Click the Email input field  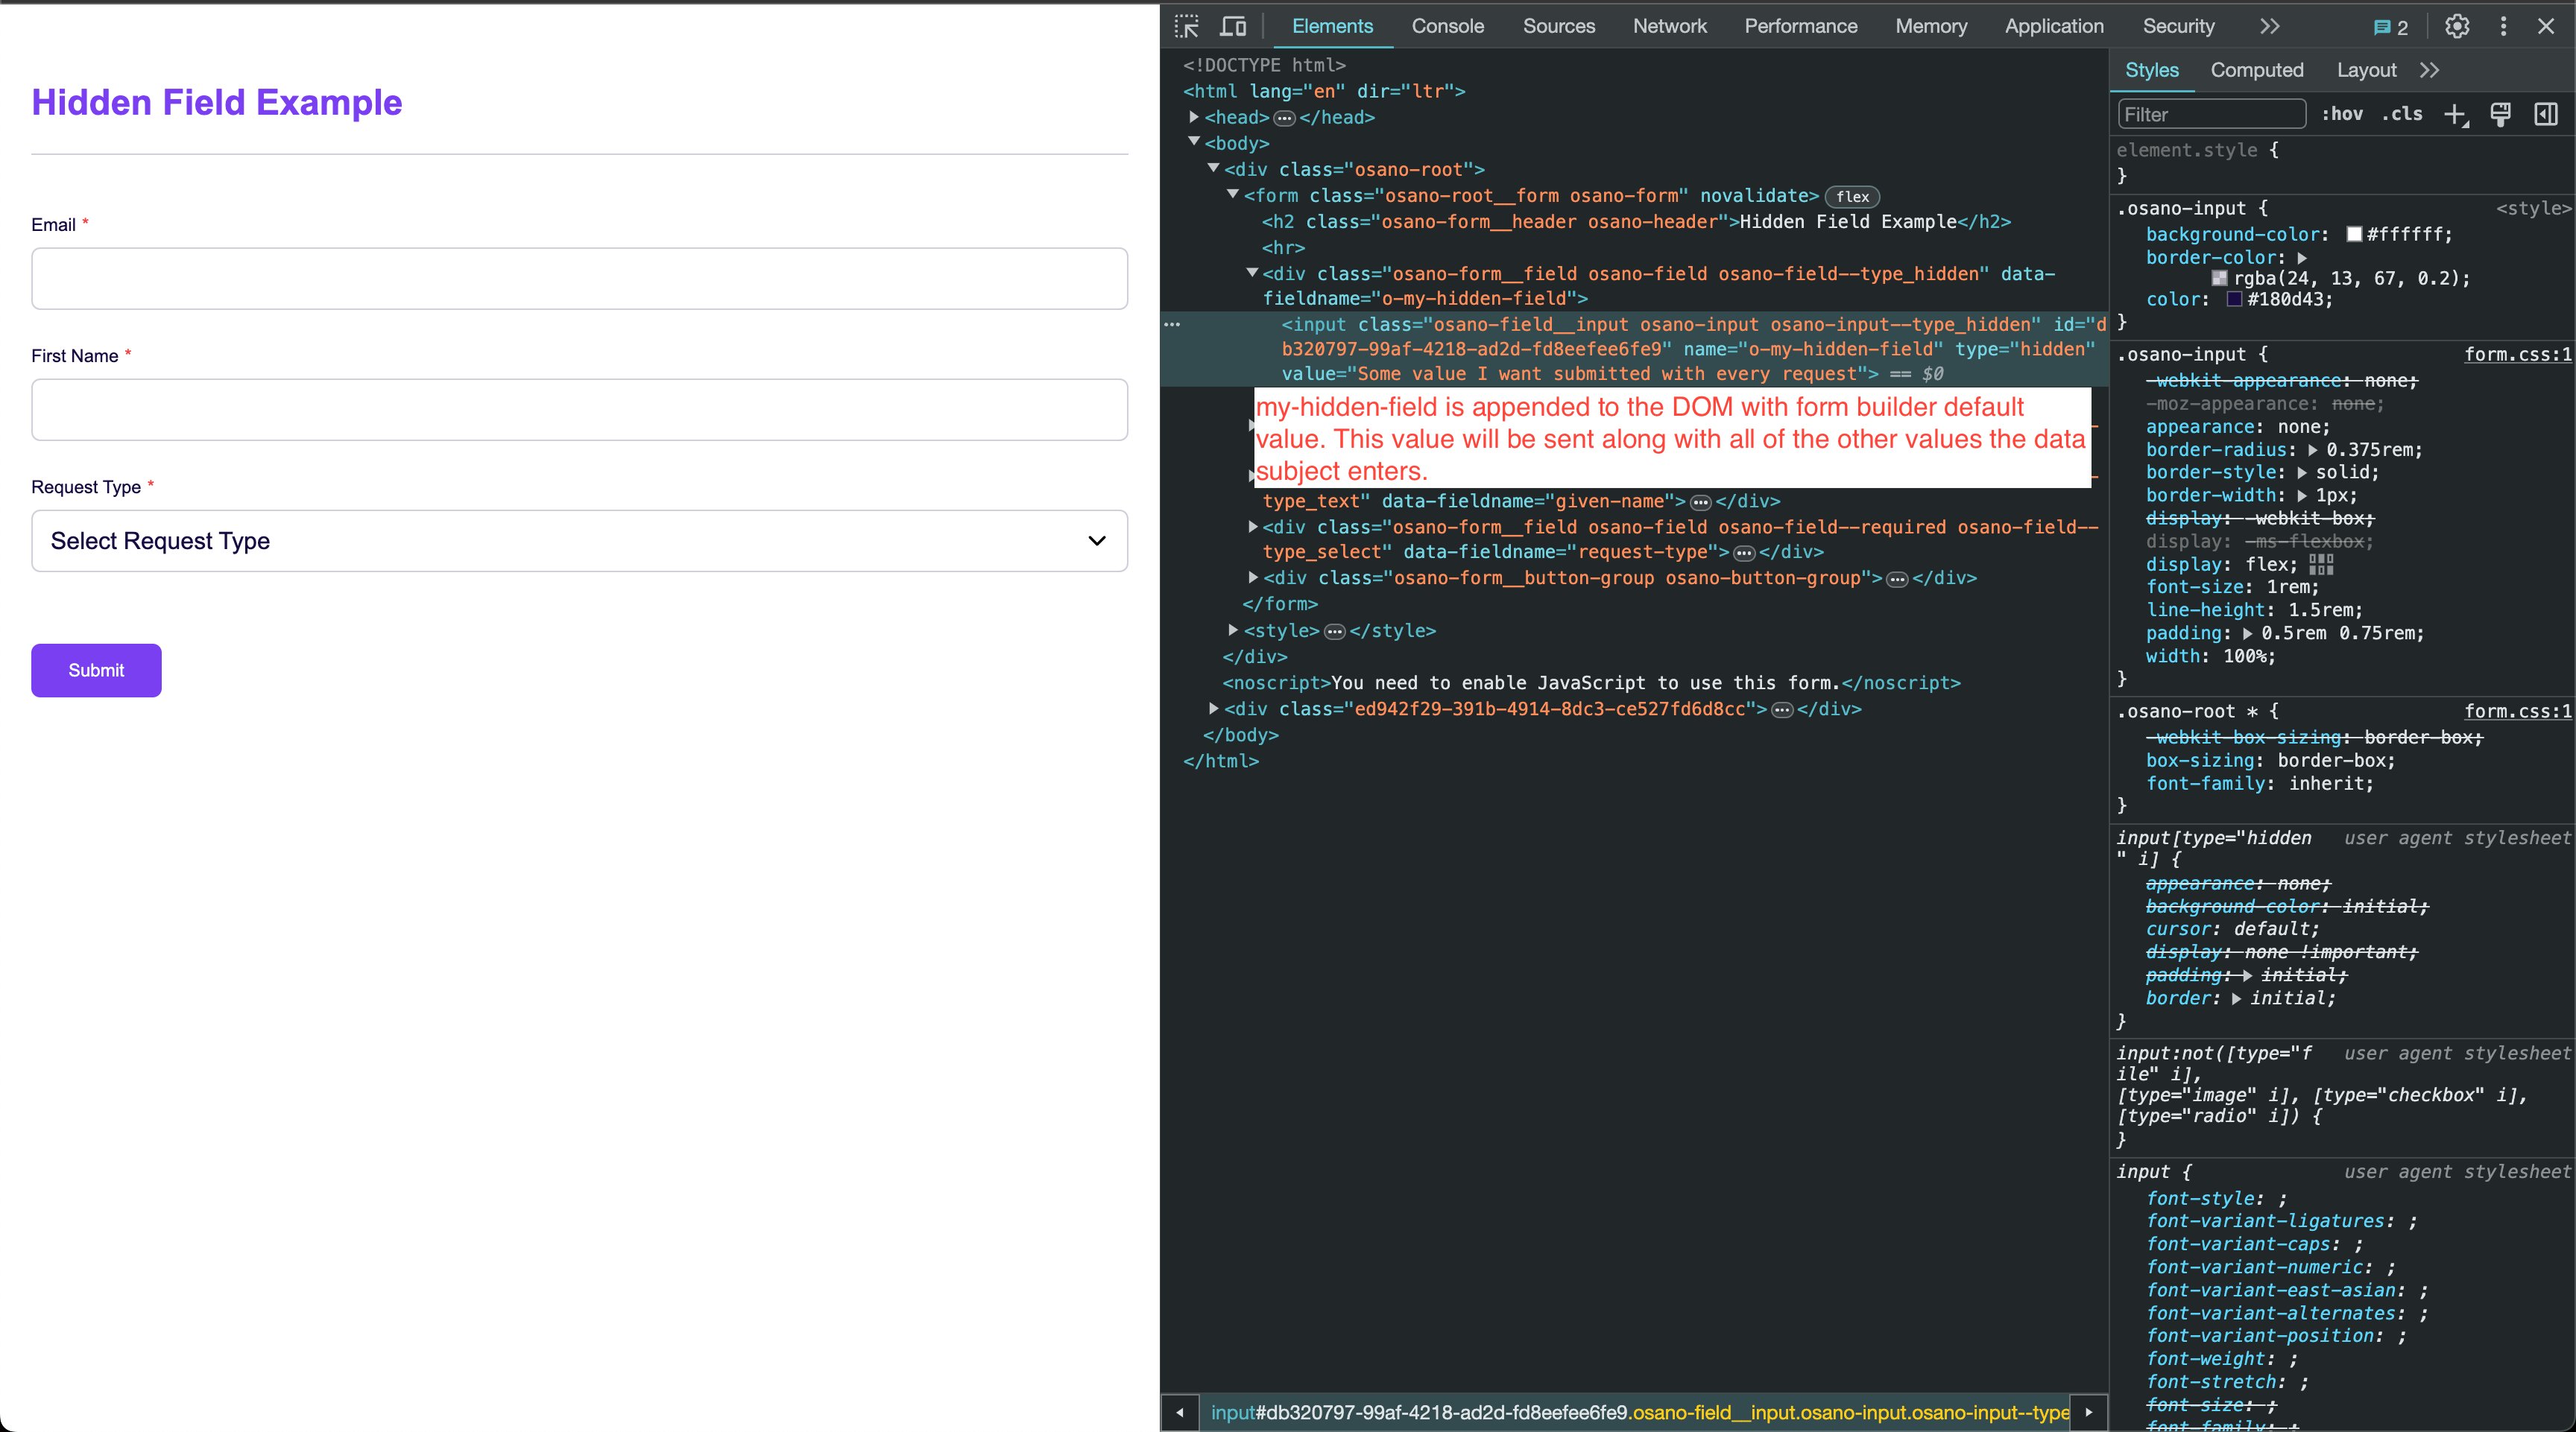579,279
